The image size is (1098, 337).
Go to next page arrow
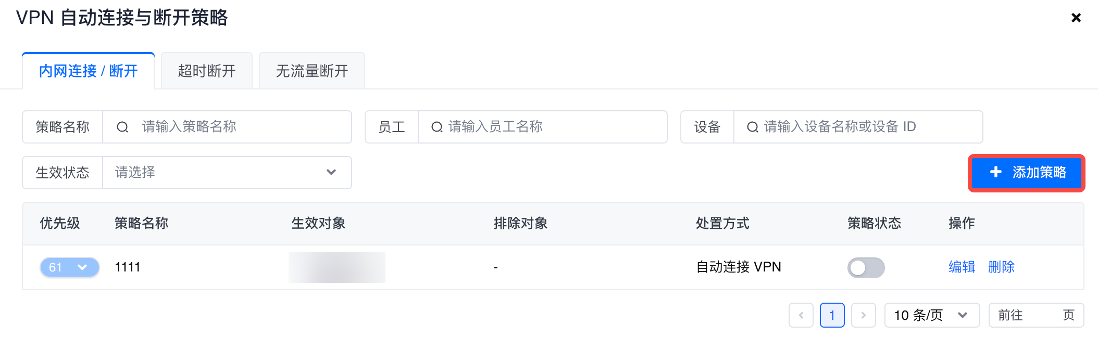(863, 315)
